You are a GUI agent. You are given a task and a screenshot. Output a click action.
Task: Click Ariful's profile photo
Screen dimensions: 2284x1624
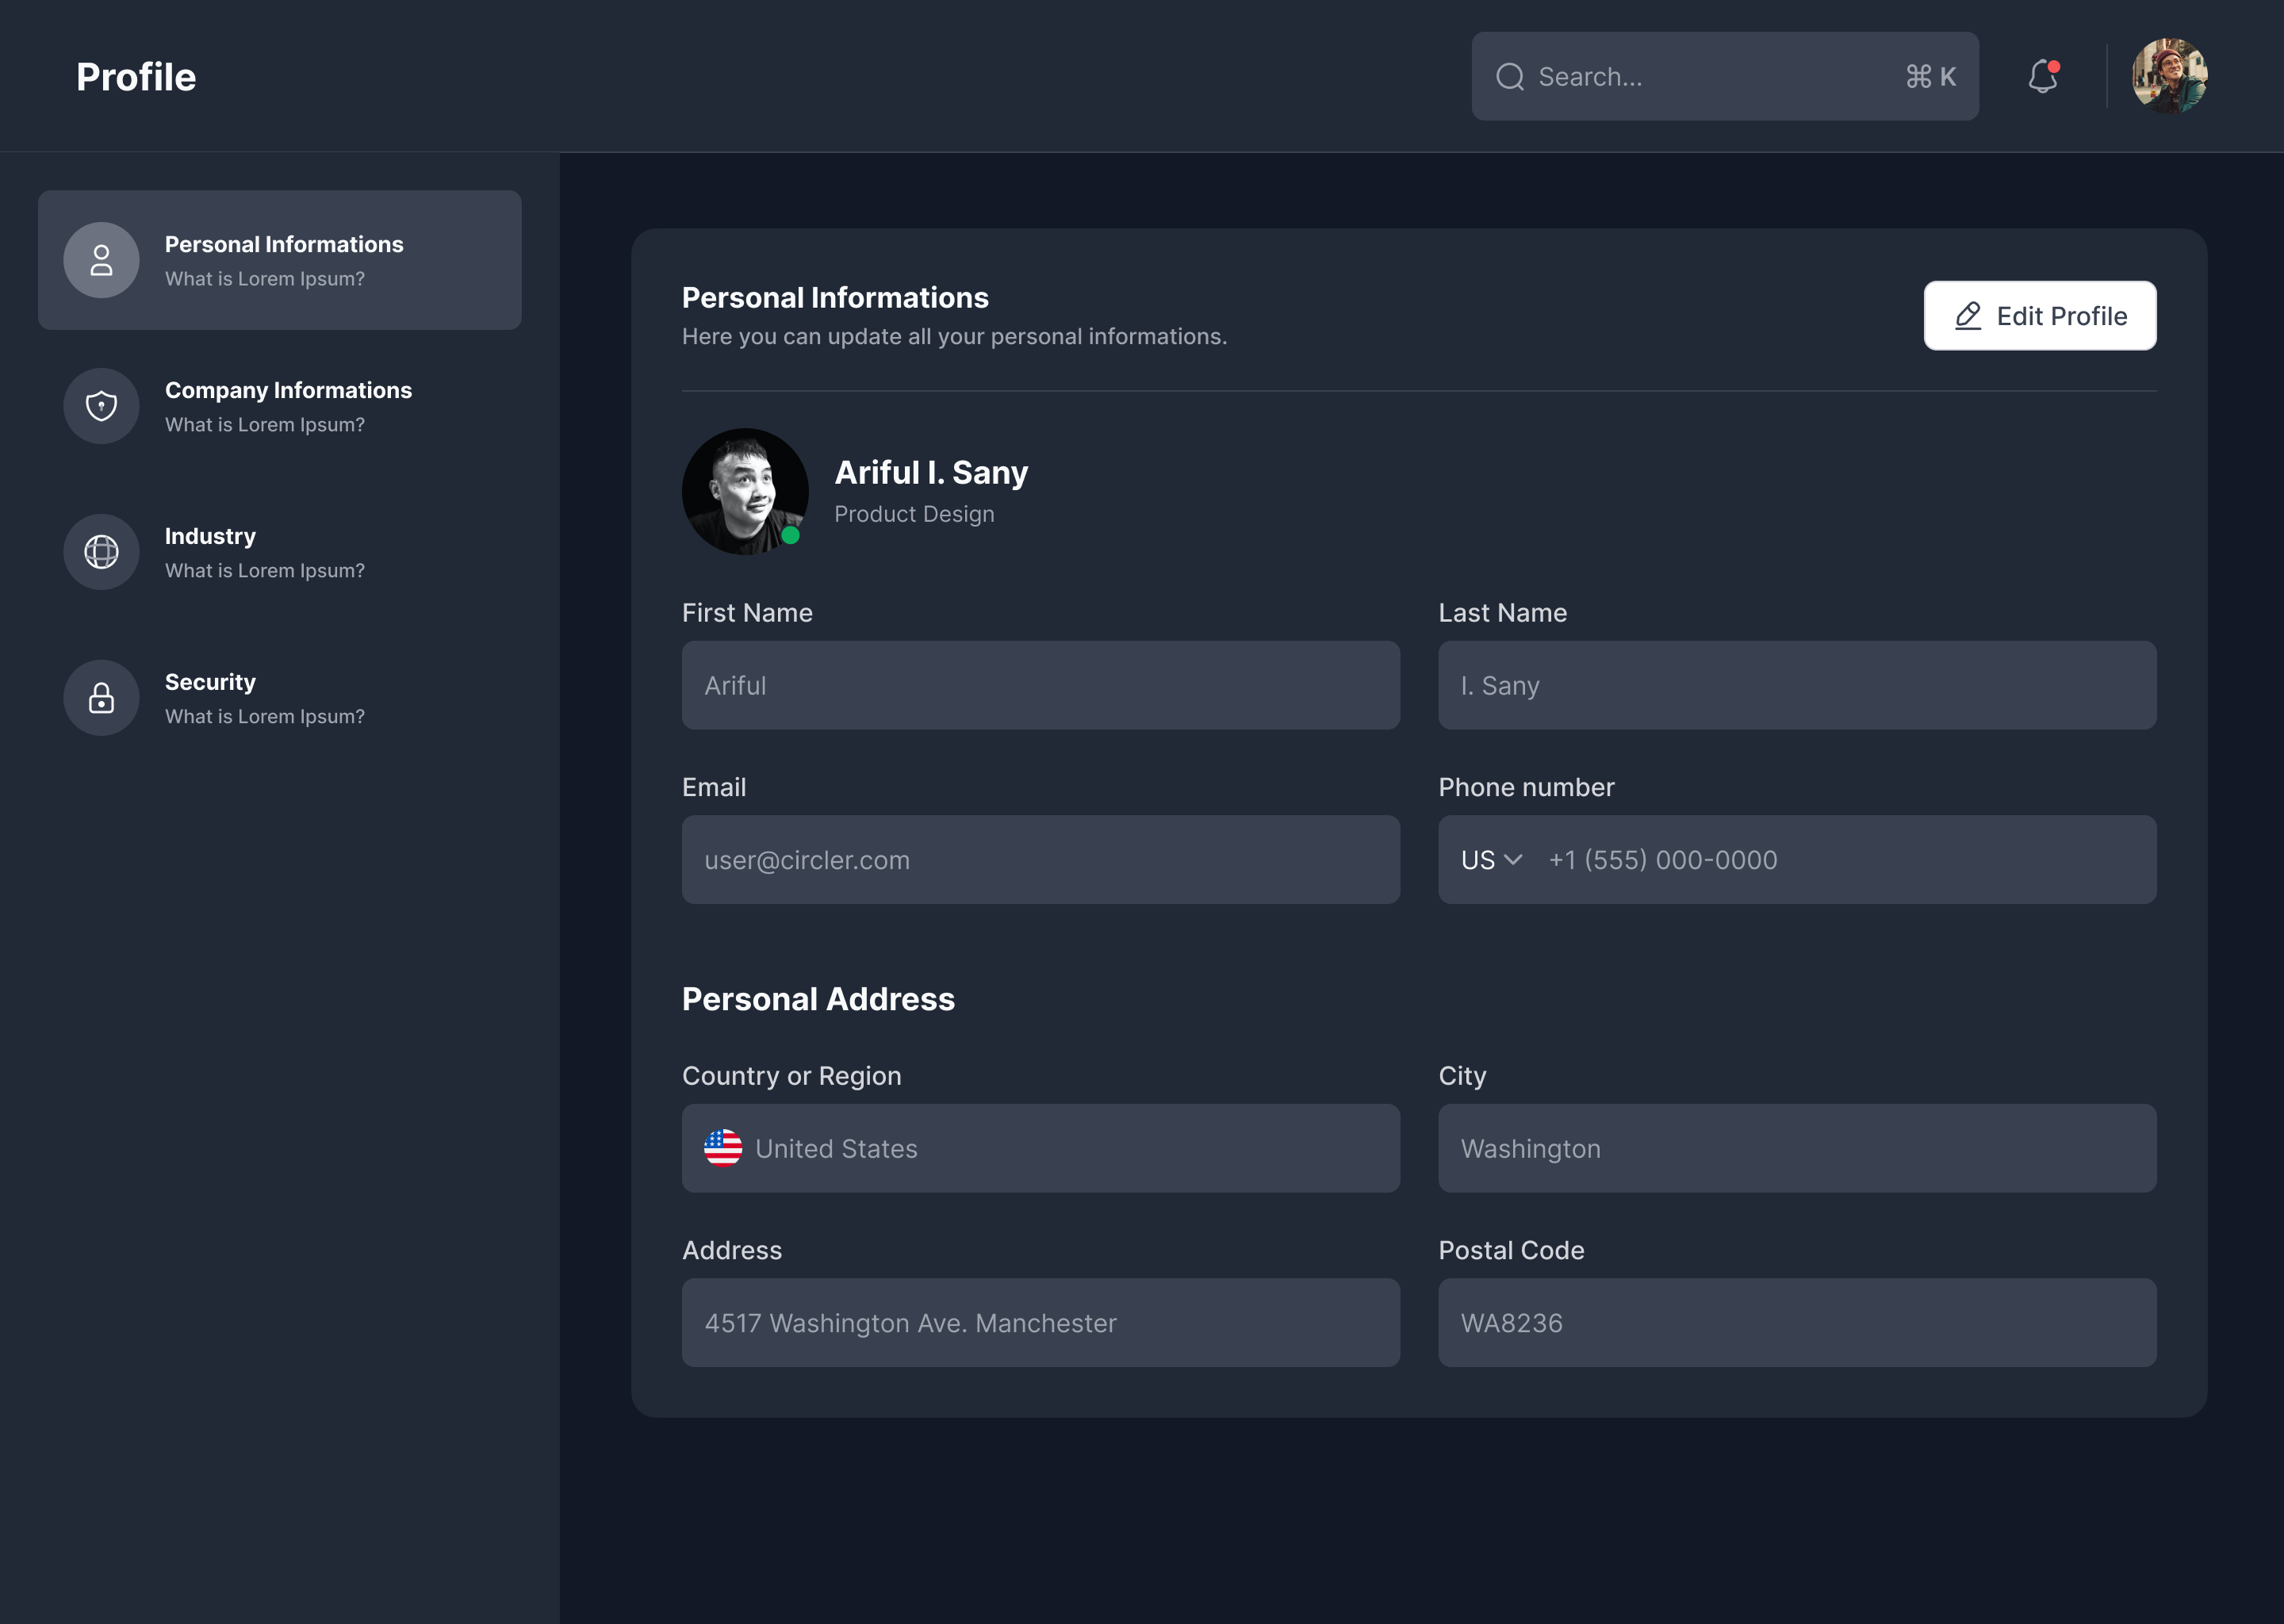tap(745, 492)
